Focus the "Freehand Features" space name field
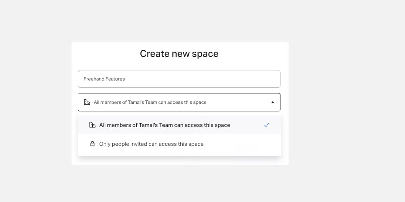 [179, 79]
